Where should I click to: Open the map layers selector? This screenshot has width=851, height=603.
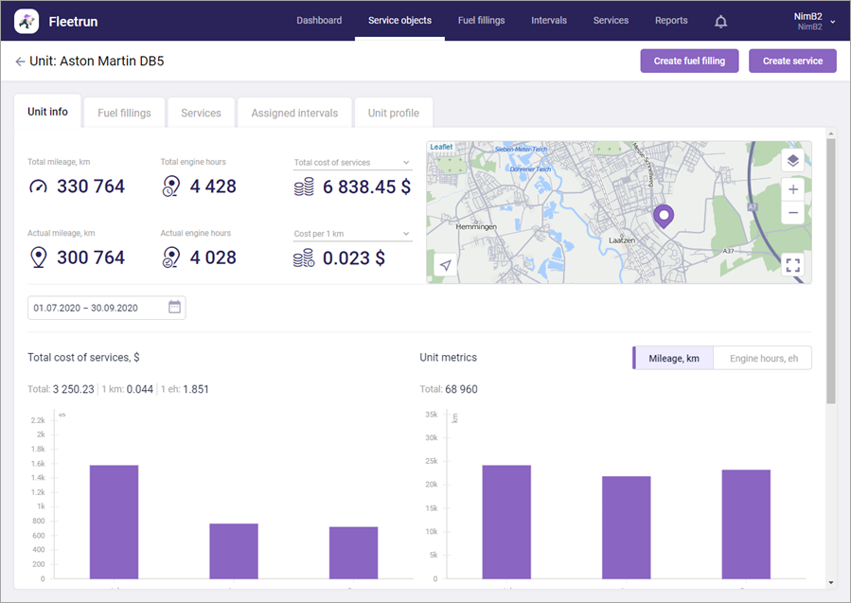(x=792, y=161)
